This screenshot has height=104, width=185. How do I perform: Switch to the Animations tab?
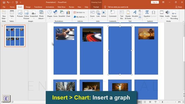[50, 7]
